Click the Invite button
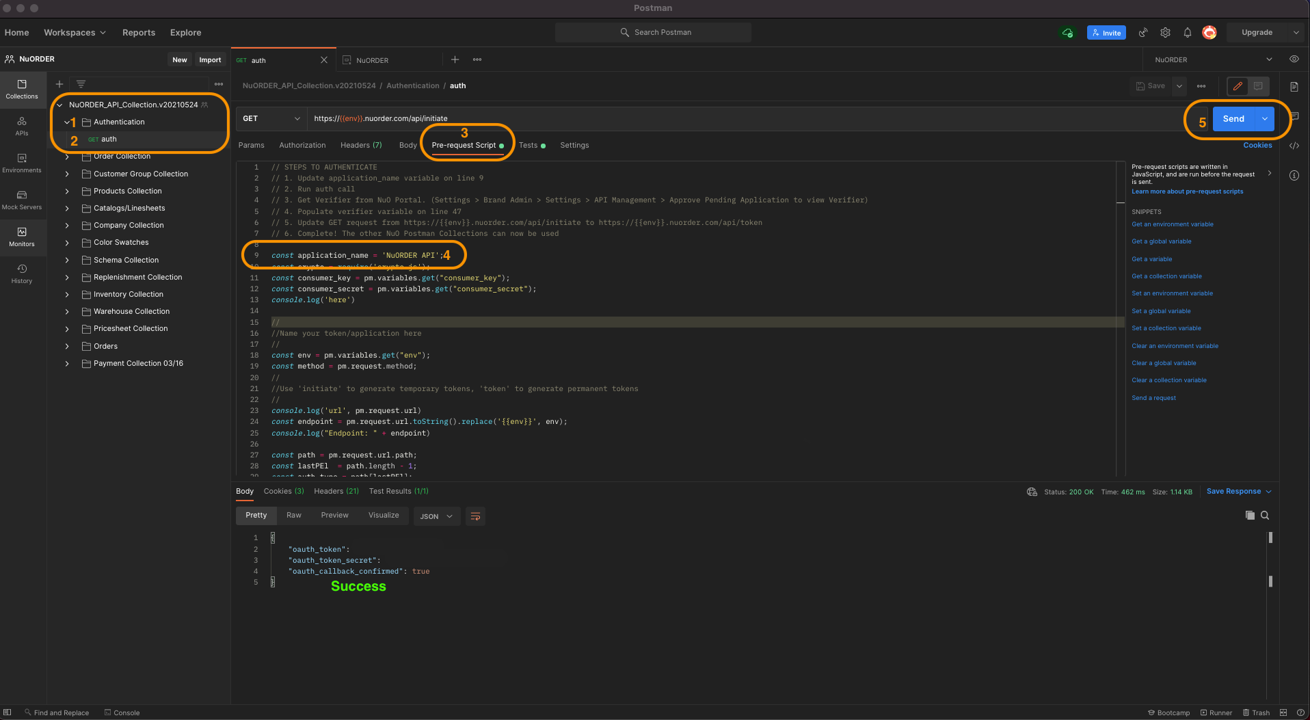This screenshot has height=720, width=1310. tap(1106, 33)
